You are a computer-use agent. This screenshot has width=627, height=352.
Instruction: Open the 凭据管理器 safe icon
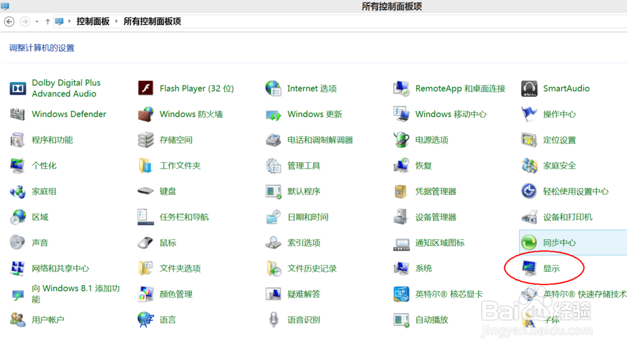tap(400, 192)
